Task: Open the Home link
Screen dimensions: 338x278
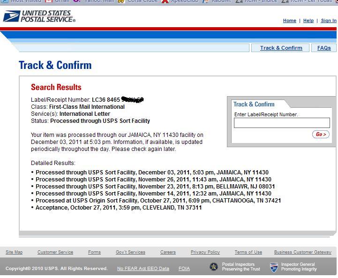Action: pos(290,21)
